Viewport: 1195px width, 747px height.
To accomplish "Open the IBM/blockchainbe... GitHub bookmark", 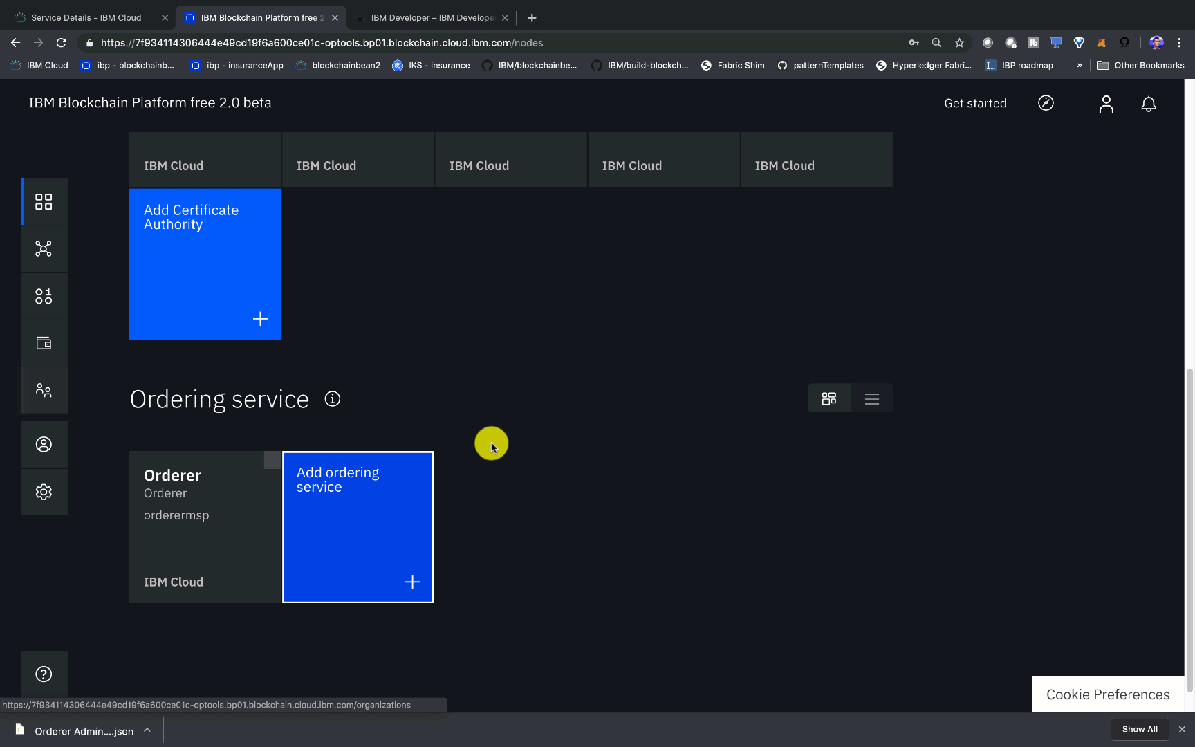I will tap(529, 66).
